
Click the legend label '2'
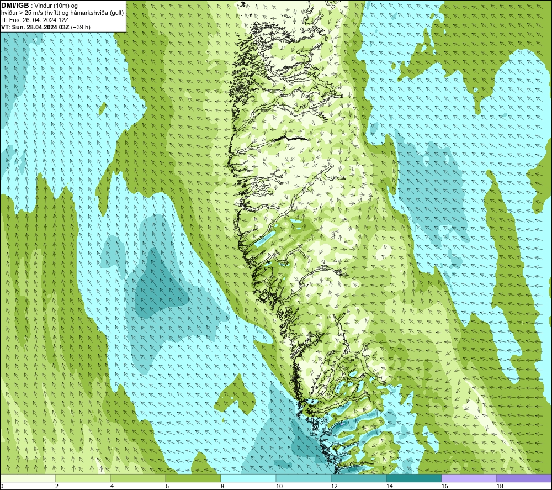(x=57, y=486)
